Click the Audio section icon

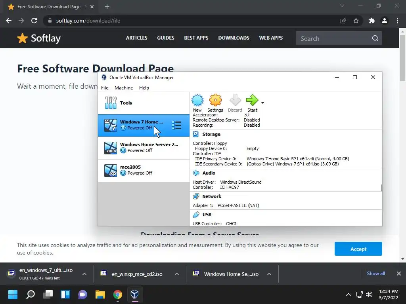196,173
